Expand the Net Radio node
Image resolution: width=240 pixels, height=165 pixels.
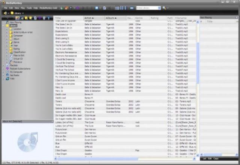[x=3, y=75]
